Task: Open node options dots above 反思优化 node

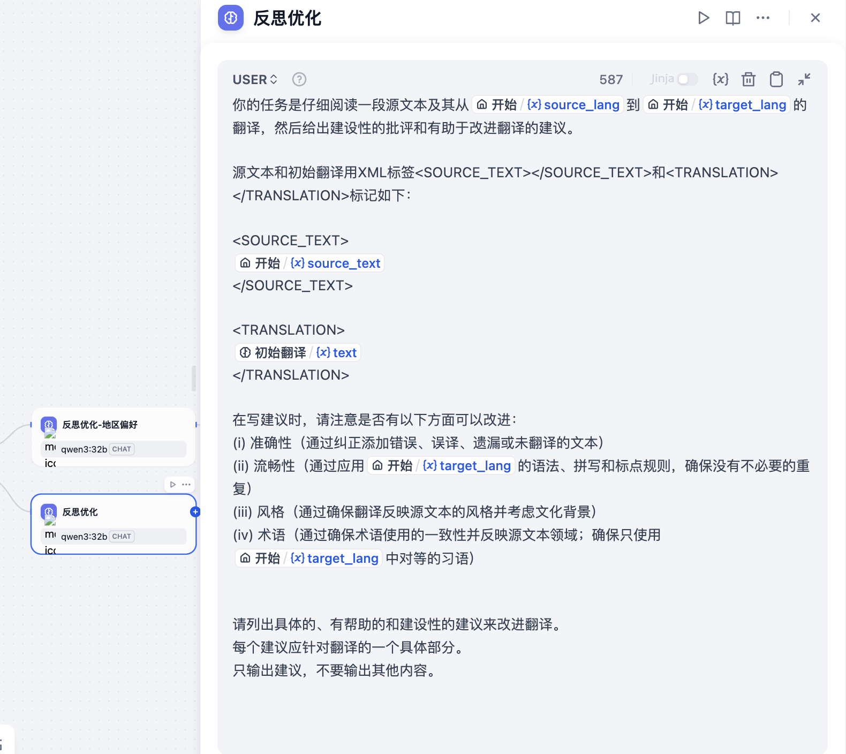Action: coord(186,484)
